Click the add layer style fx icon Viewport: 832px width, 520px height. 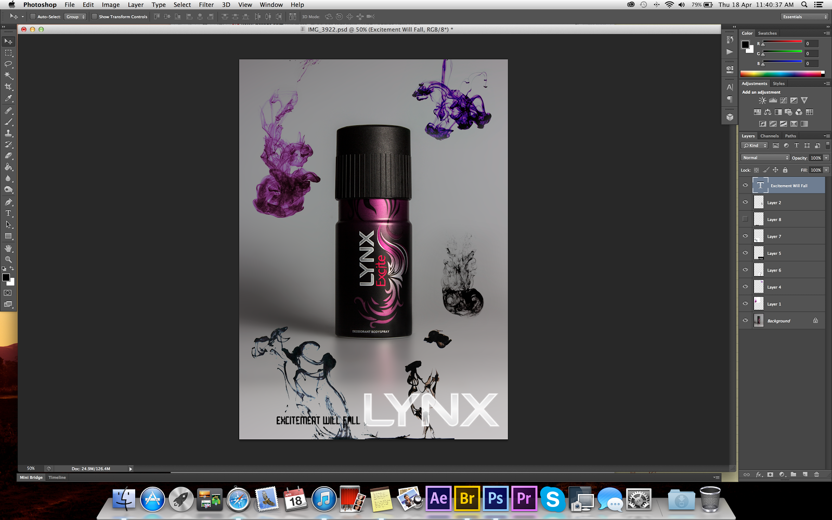pyautogui.click(x=759, y=474)
